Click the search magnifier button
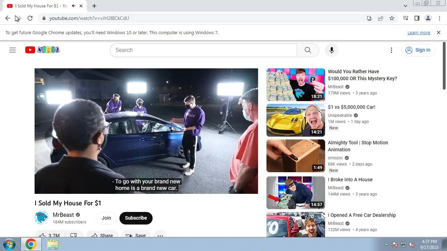Screen dimensions: 447x251 (x=308, y=50)
